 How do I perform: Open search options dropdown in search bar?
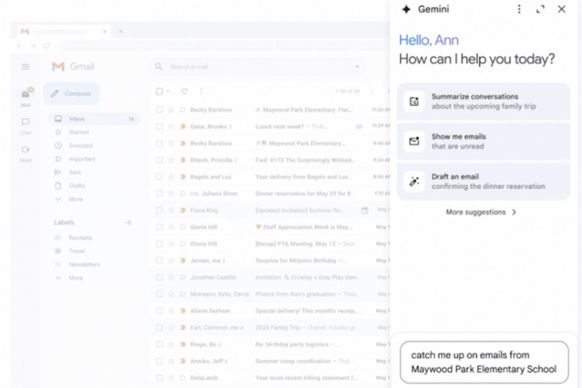[x=357, y=67]
